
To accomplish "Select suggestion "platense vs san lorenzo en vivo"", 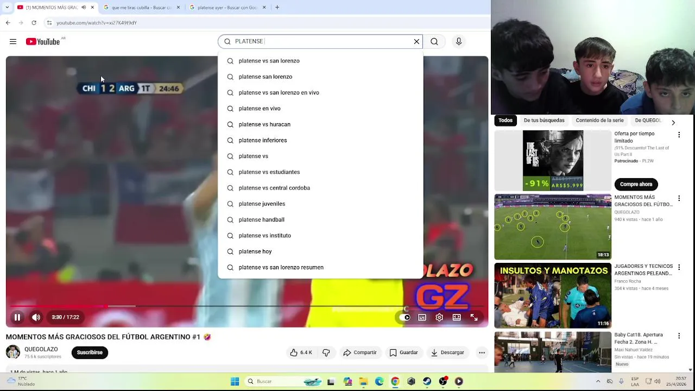I will click(320, 92).
